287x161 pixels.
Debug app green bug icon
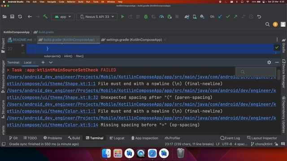(146, 17)
